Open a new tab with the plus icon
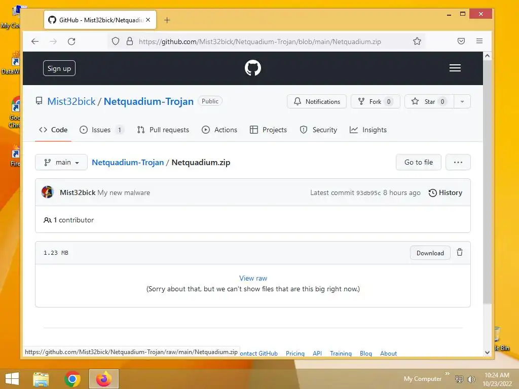This screenshot has width=519, height=389. [167, 20]
